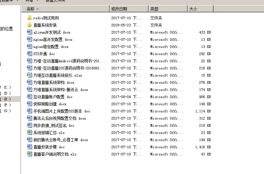The width and height of the screenshot is (264, 174).
Task: Select the Word icon for aliyun并发测试.docx
Action: [x=30, y=32]
